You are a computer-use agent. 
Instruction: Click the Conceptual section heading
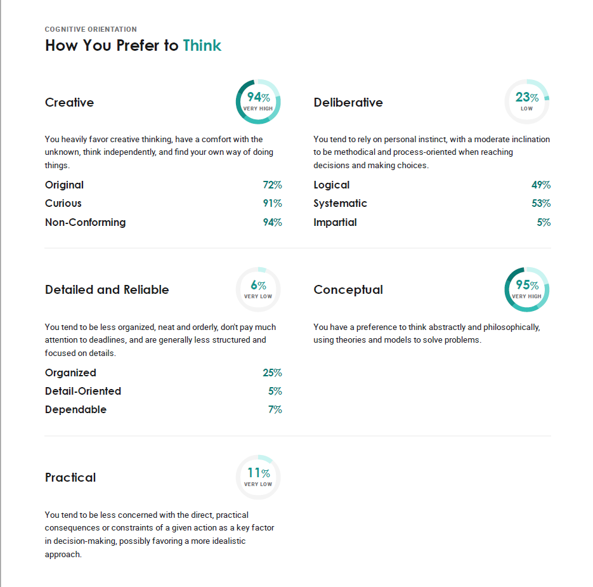[x=348, y=290]
